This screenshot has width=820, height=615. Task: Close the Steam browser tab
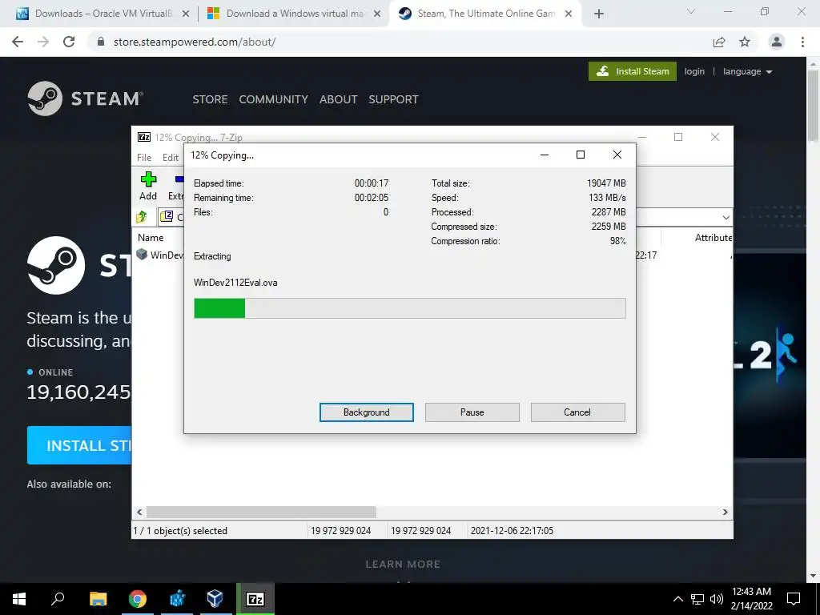(569, 14)
